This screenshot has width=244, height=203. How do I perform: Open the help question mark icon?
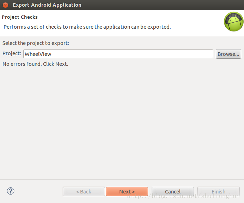coord(11,191)
